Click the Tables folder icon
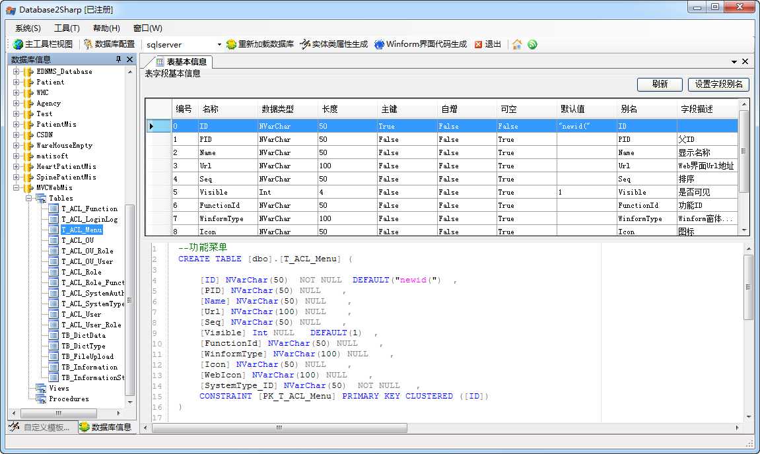 click(41, 198)
